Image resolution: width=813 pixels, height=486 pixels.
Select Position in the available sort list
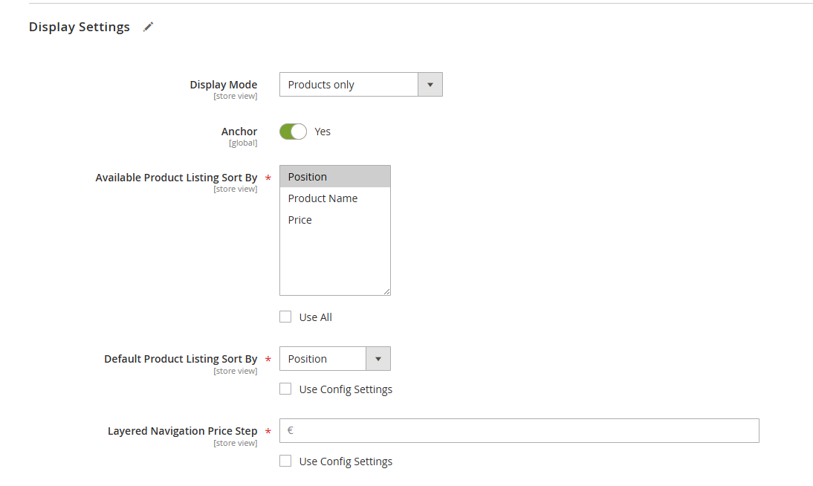334,177
